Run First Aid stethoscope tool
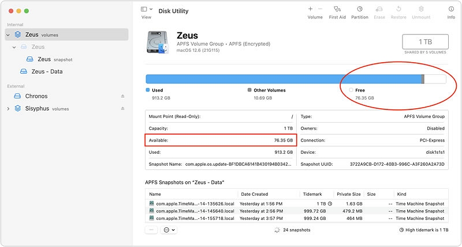462x247 pixels. (337, 9)
